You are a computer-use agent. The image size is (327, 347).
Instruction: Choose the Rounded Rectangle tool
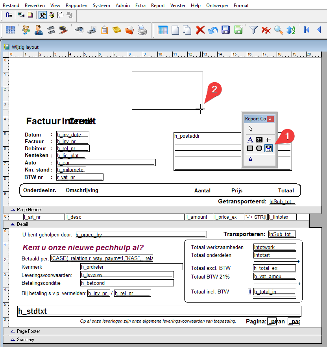pyautogui.click(x=259, y=148)
